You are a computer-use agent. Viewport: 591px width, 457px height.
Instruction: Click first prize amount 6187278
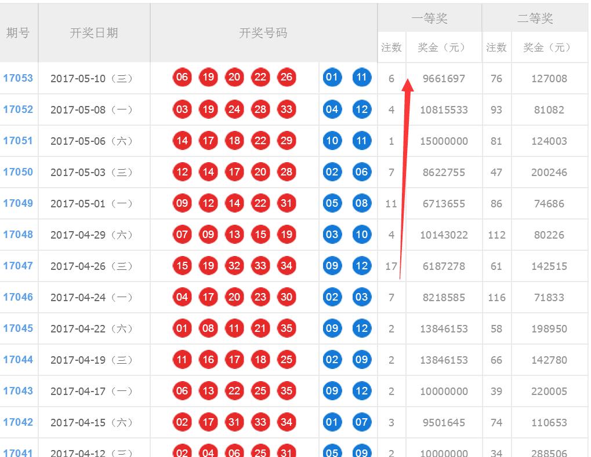444,266
